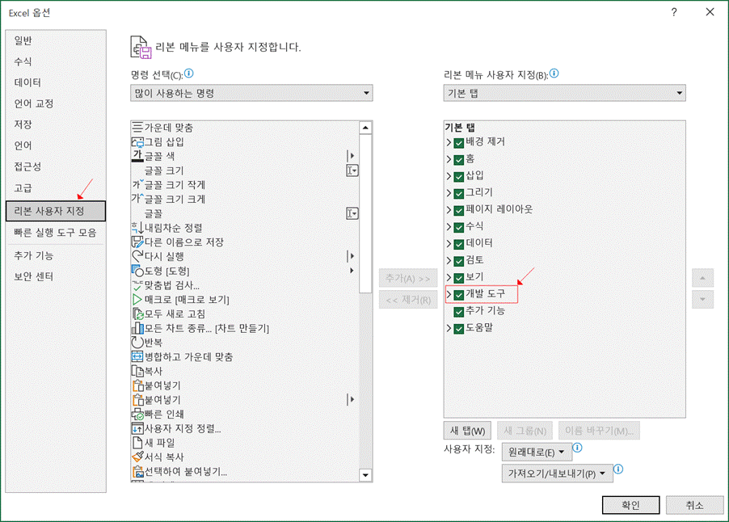Click the 추가(A) >> button
The image size is (729, 522).
(407, 279)
